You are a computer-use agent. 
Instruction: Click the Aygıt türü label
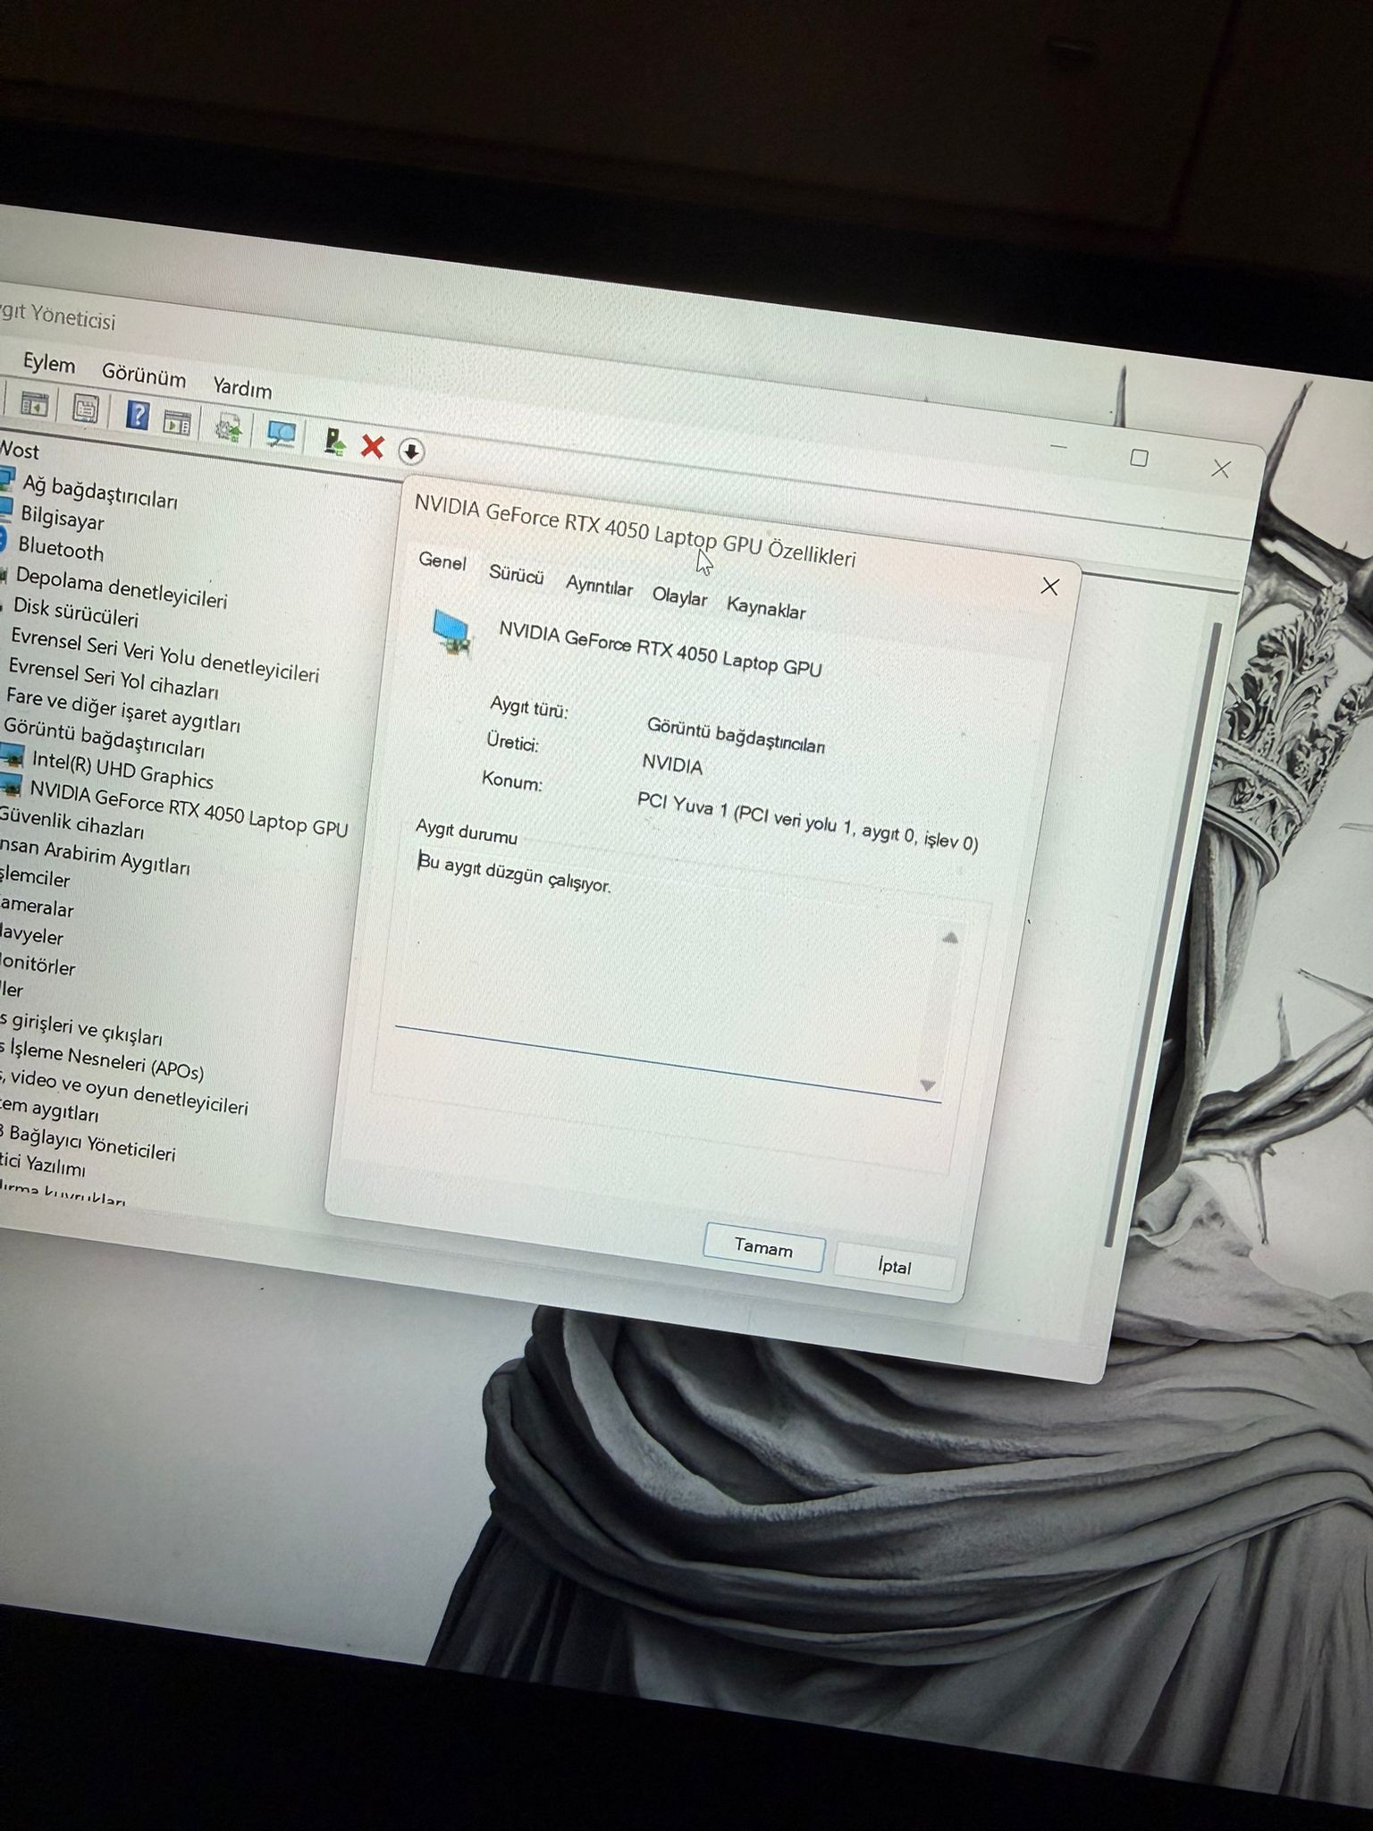click(528, 709)
